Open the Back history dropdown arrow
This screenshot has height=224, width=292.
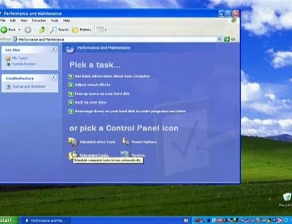19,30
